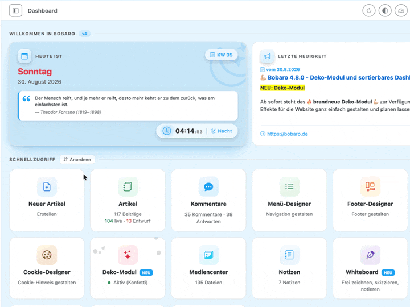This screenshot has width=410, height=307.
Task: Open Bobaro 4.8.0 news headline
Action: (339, 77)
